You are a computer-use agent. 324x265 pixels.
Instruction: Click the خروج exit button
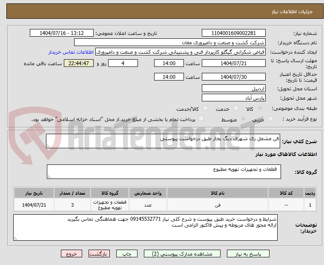(x=72, y=253)
